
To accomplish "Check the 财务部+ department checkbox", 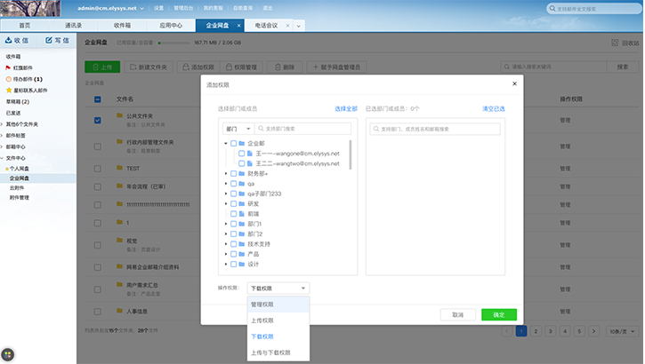I will pos(233,173).
